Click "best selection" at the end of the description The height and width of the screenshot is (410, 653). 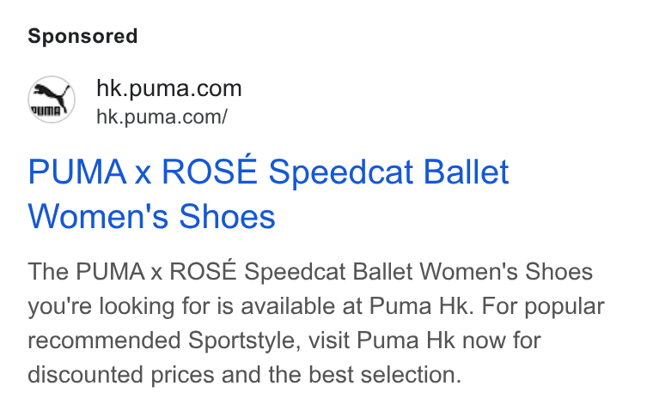pyautogui.click(x=385, y=375)
